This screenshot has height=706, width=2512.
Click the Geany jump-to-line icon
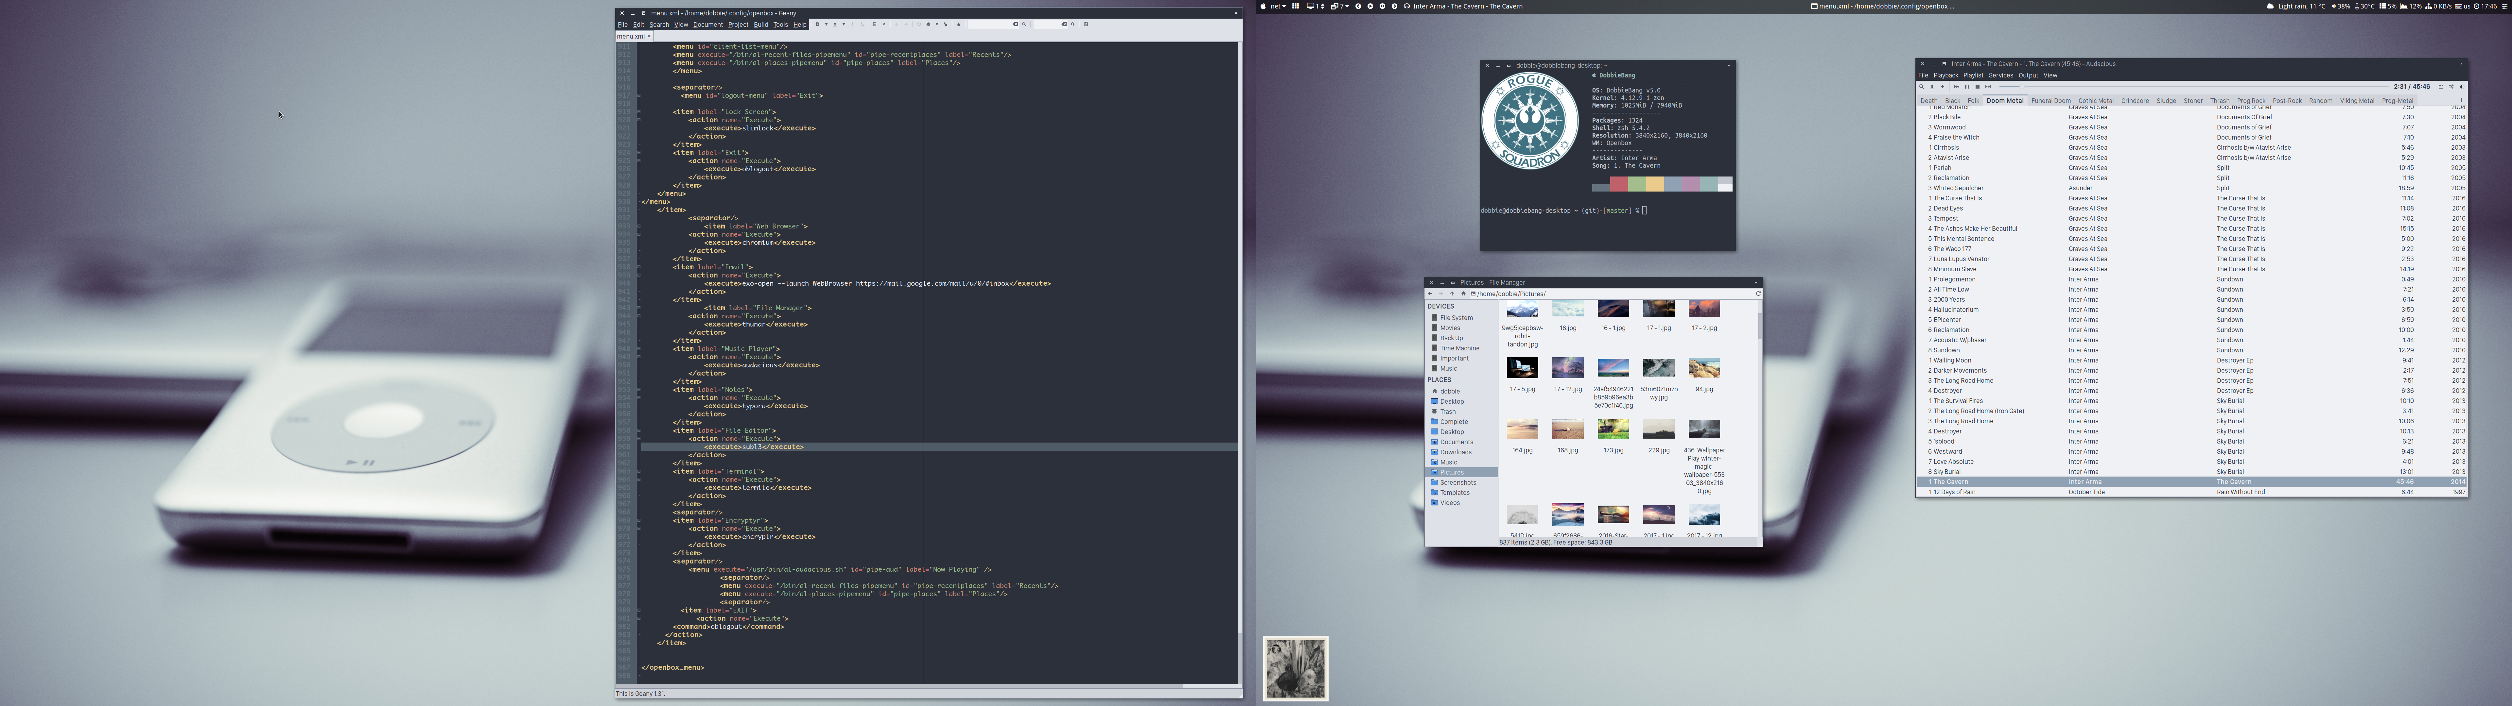(x=1073, y=25)
